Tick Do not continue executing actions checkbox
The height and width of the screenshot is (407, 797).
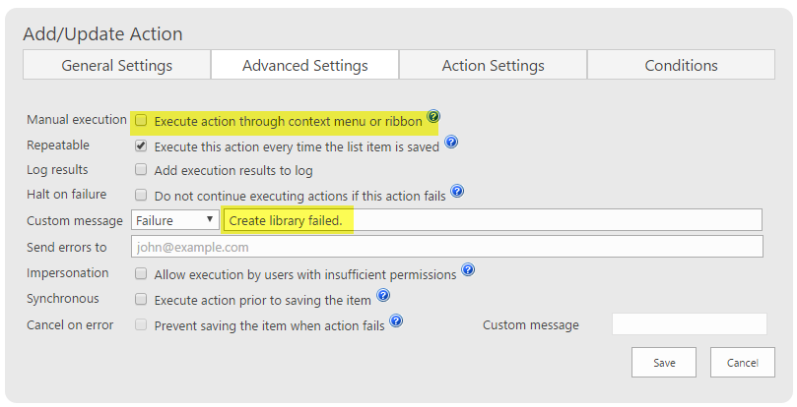tap(141, 195)
